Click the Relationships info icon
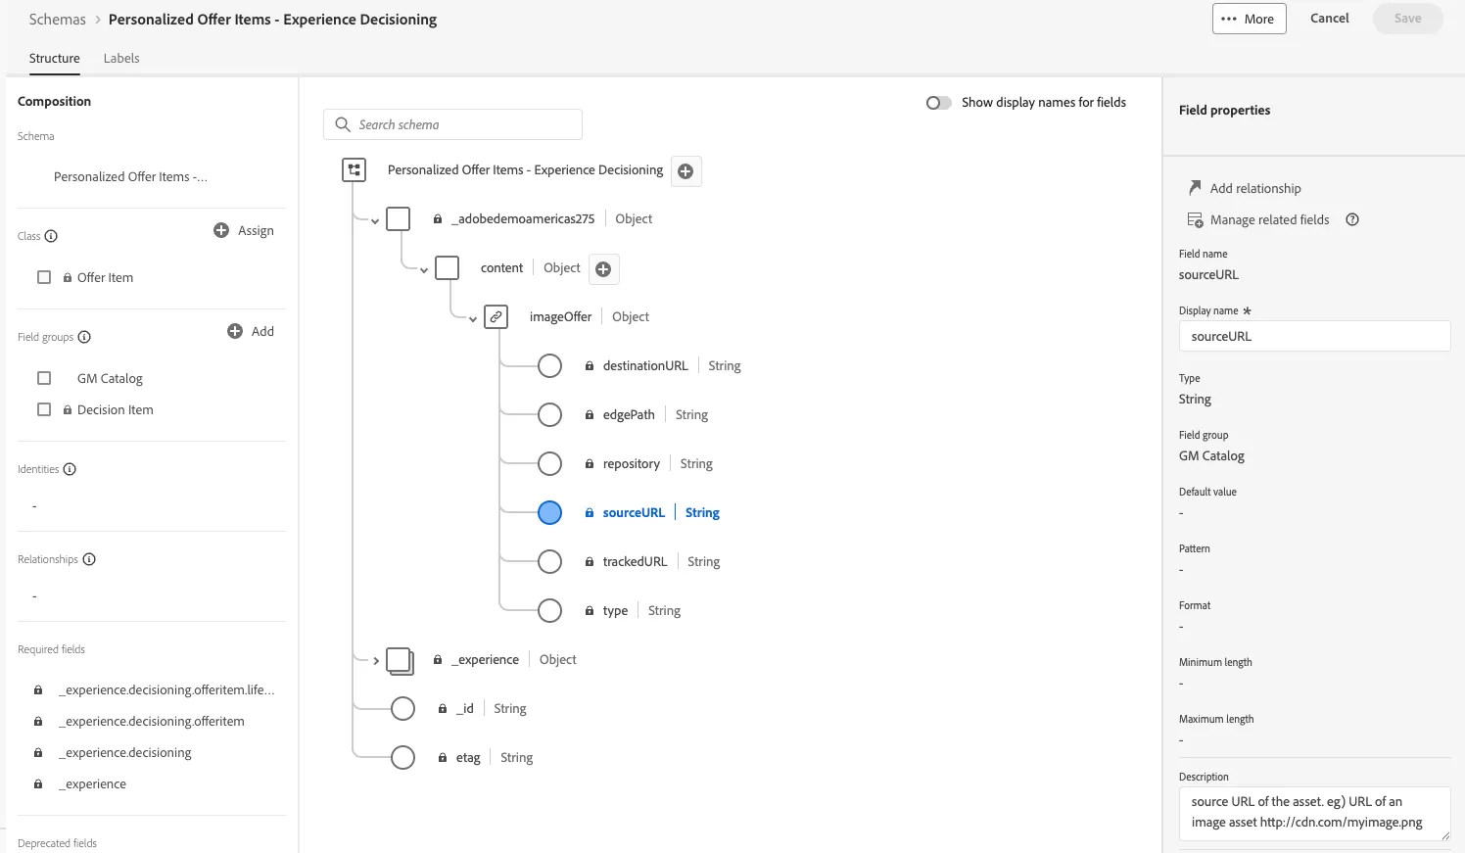The image size is (1465, 853). 89,559
